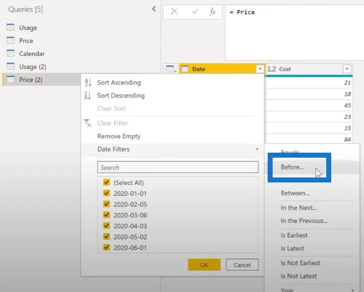364x292 pixels.
Task: Click in the formula bar showing = Price
Action: click(x=294, y=32)
